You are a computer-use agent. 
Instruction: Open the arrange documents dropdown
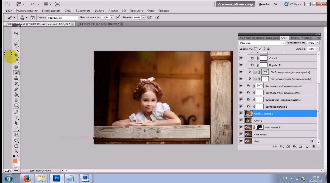47,4
